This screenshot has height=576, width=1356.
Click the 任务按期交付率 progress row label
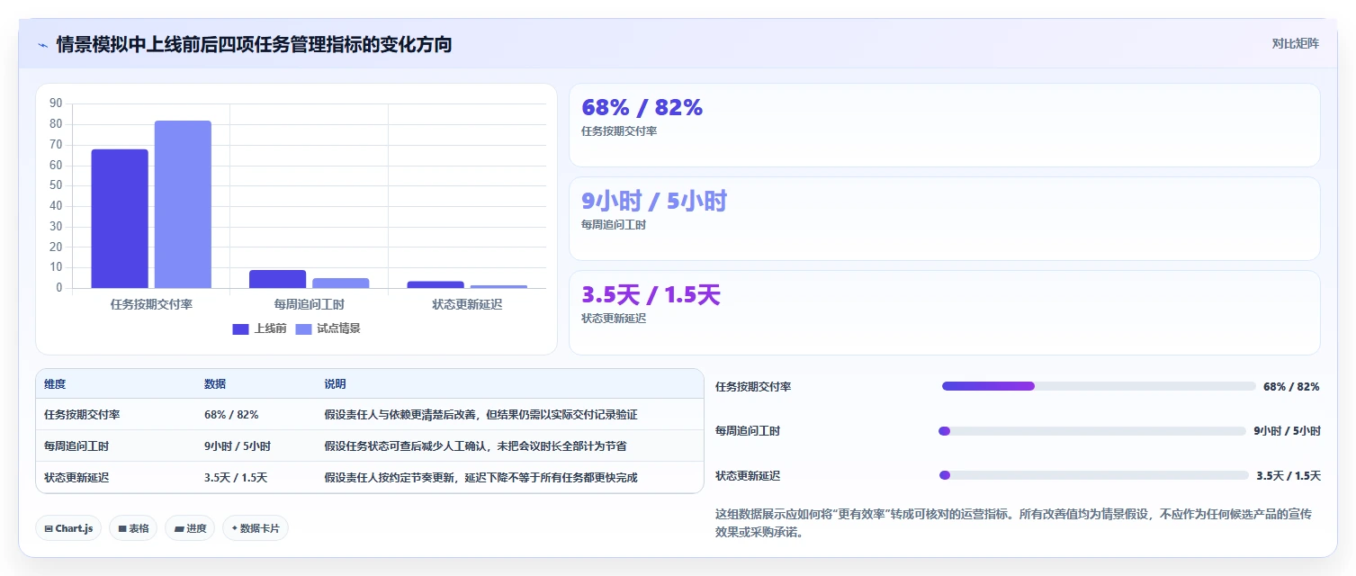(753, 386)
